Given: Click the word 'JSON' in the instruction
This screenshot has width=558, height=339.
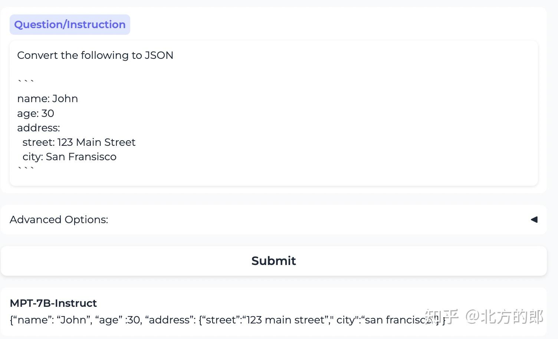Looking at the screenshot, I should [159, 55].
